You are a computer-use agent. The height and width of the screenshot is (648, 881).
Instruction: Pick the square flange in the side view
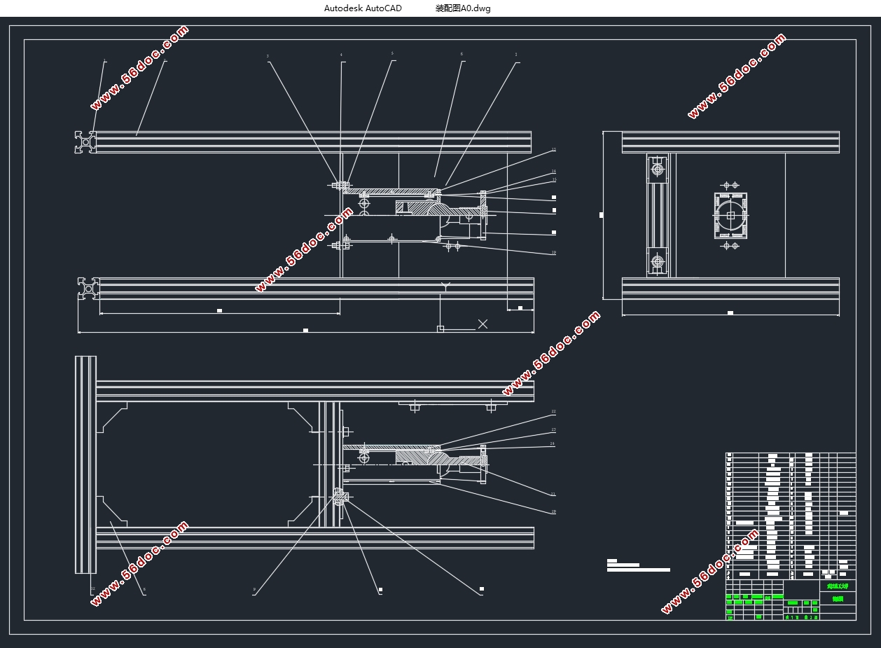coord(730,215)
